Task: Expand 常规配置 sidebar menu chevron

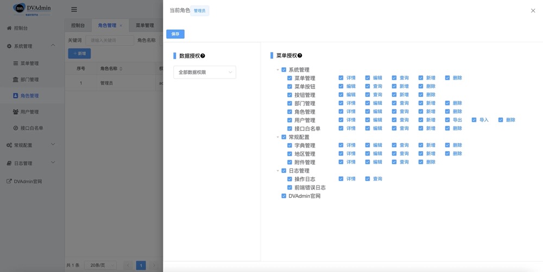Action: pyautogui.click(x=53, y=145)
